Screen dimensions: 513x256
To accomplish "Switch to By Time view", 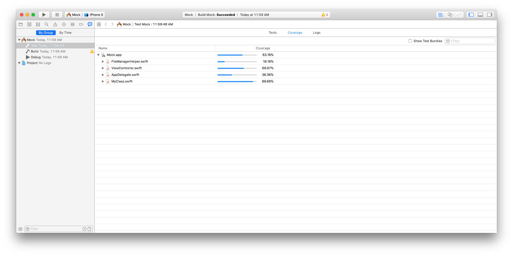I will click(66, 33).
